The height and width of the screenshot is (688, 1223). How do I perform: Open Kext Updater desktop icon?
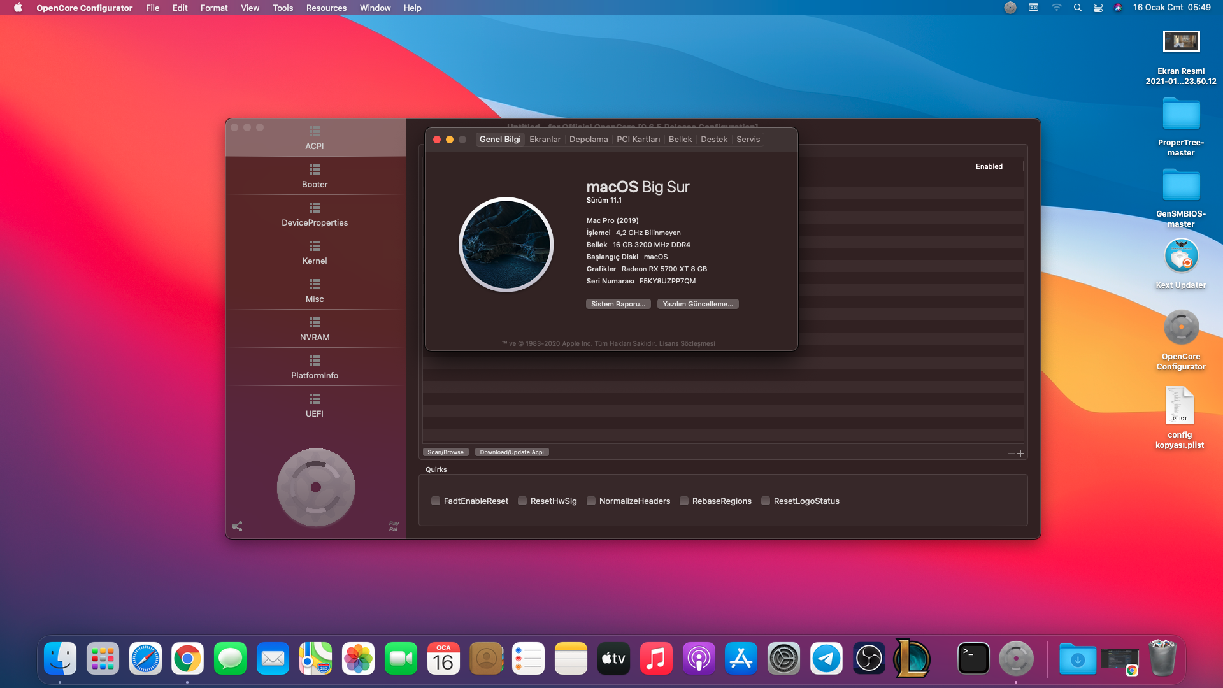(x=1181, y=257)
